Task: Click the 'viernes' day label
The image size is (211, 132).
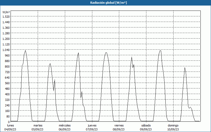Action: 119,125
